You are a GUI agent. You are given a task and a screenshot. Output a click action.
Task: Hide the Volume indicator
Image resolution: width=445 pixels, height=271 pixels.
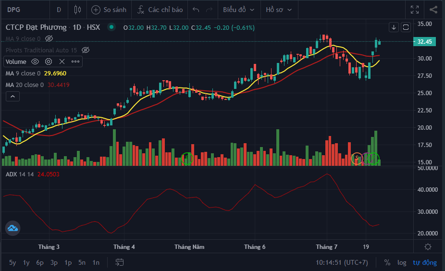[x=35, y=62]
